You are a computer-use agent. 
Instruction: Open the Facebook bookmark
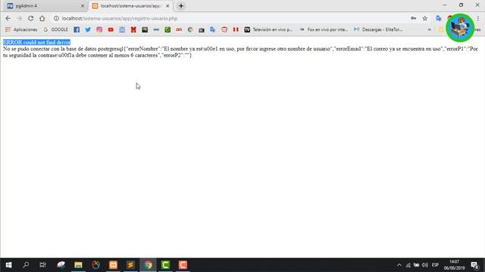77,29
